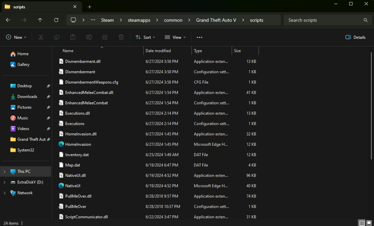The height and width of the screenshot is (226, 374).
Task: Add a new tab with plus button
Action: coord(89,7)
